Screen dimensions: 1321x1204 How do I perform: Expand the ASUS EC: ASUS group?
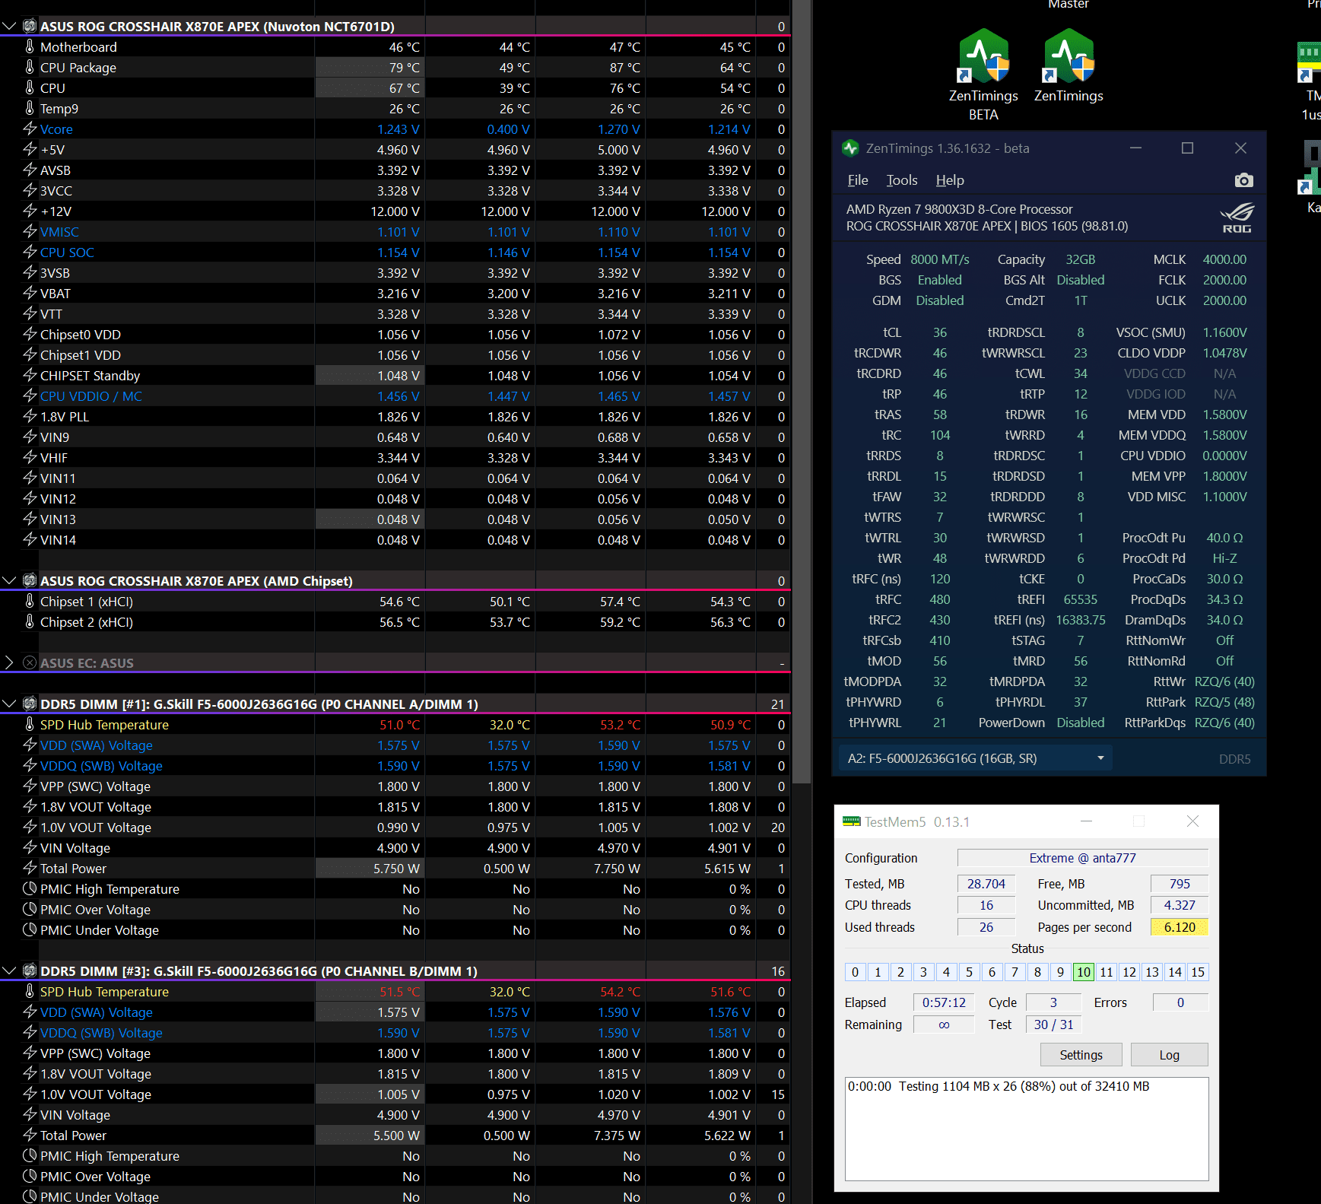click(x=9, y=662)
